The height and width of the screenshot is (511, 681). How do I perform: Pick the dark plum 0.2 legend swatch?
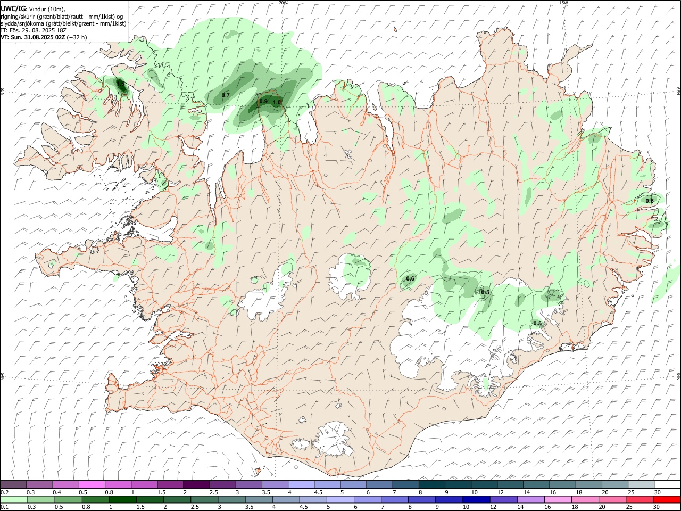pyautogui.click(x=13, y=484)
